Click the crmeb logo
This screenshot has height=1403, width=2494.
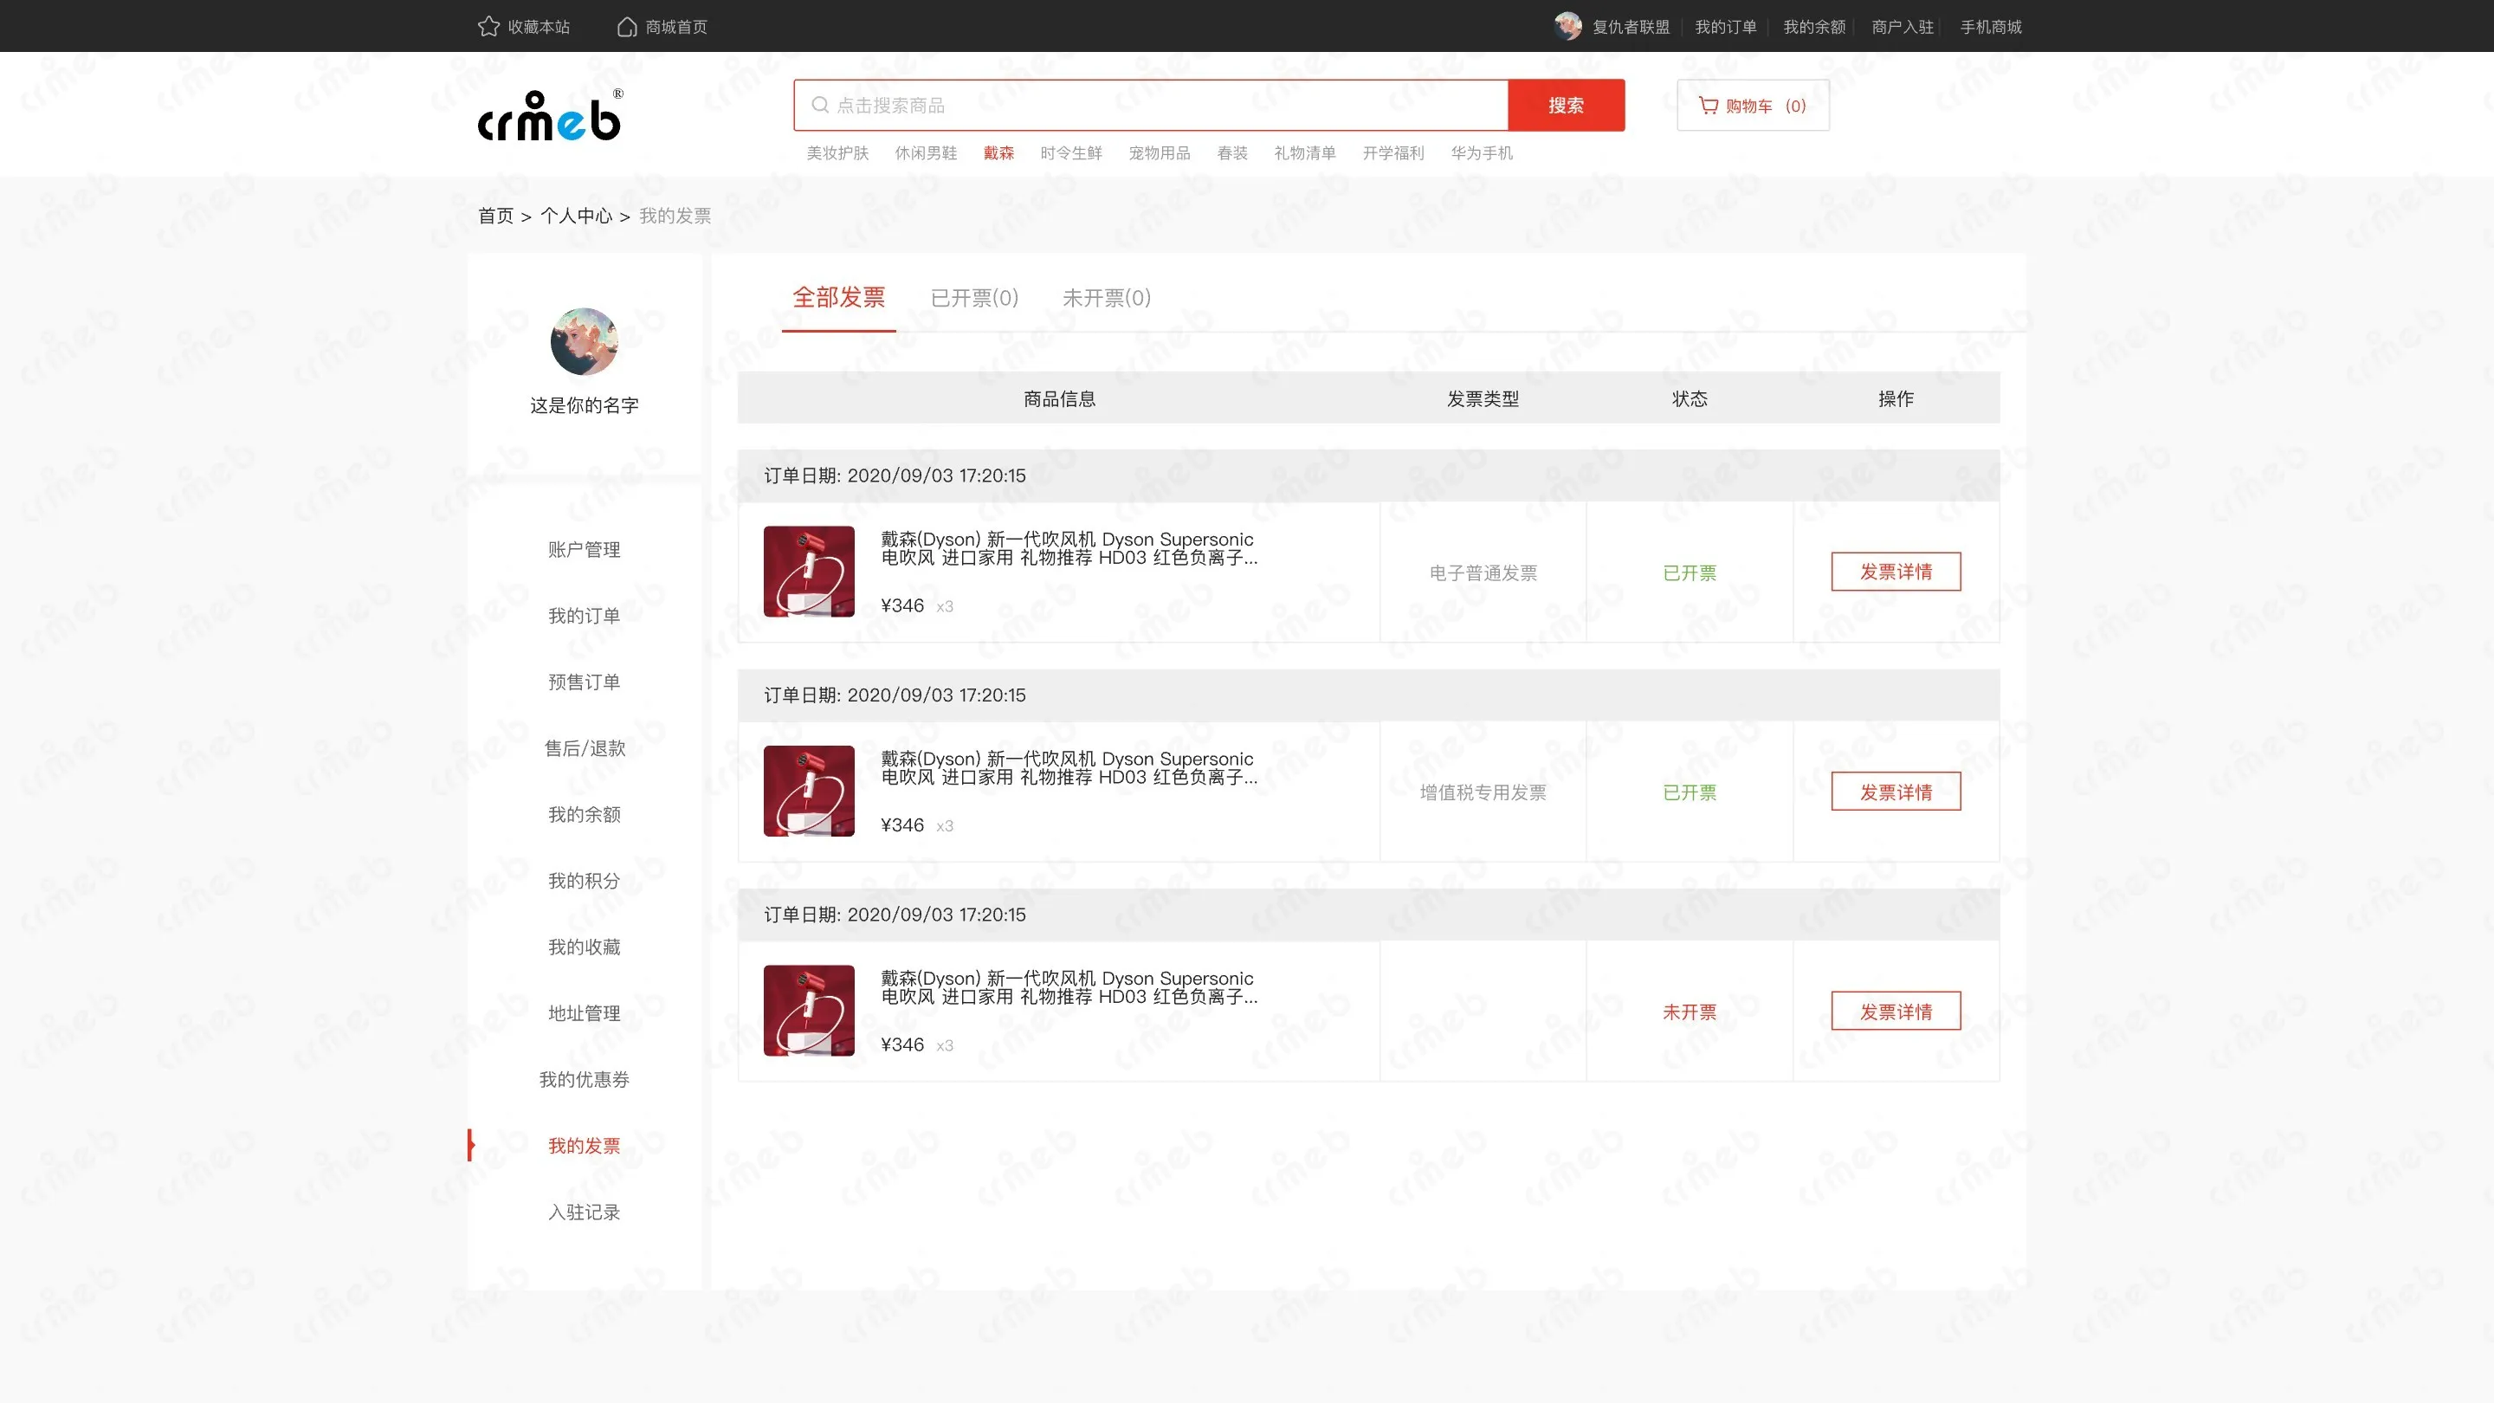coord(551,116)
